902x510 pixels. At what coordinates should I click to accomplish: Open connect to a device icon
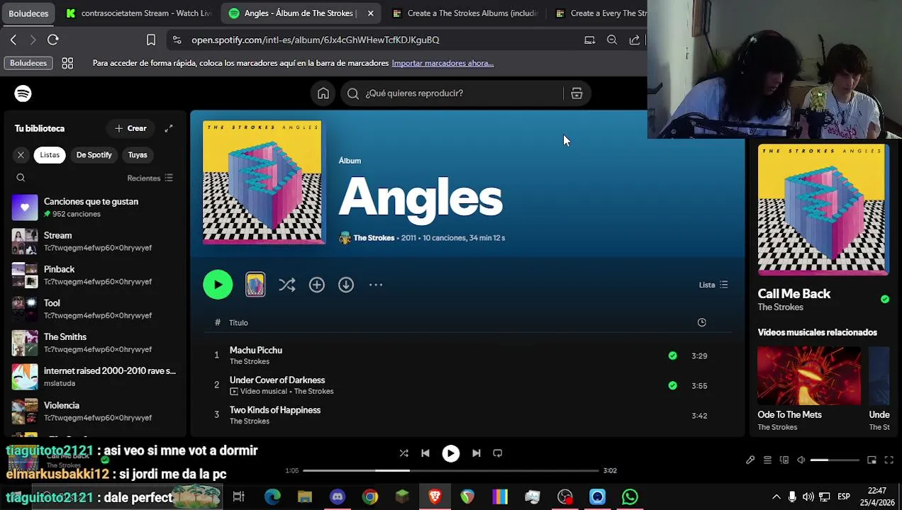coord(784,460)
